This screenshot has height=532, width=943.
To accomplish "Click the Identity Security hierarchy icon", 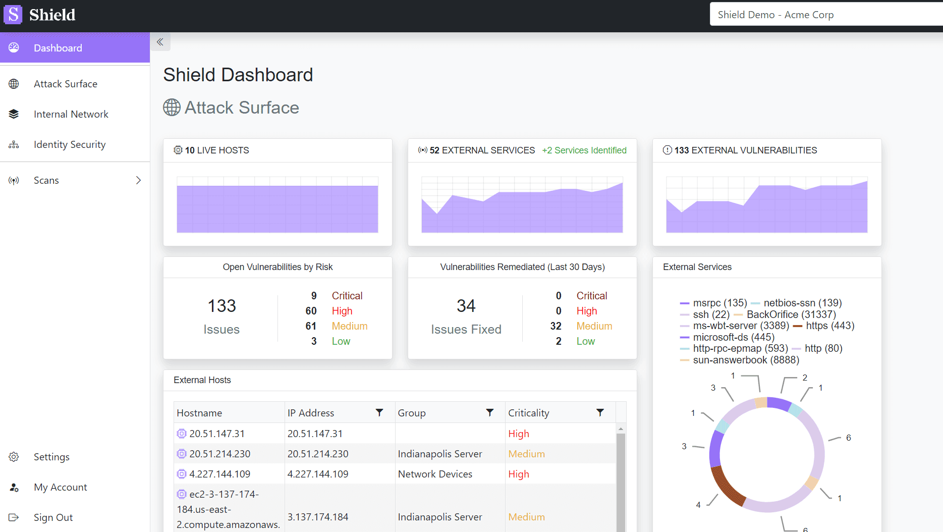I will pyautogui.click(x=14, y=145).
